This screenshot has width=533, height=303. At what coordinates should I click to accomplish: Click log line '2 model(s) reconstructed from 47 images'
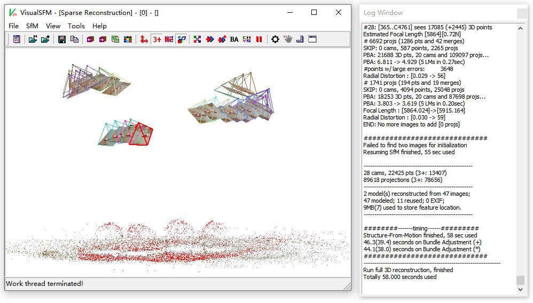[x=417, y=194]
